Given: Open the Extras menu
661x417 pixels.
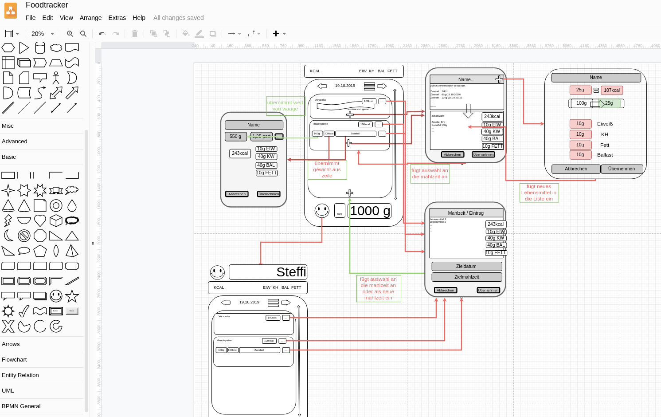Looking at the screenshot, I should tap(117, 18).
